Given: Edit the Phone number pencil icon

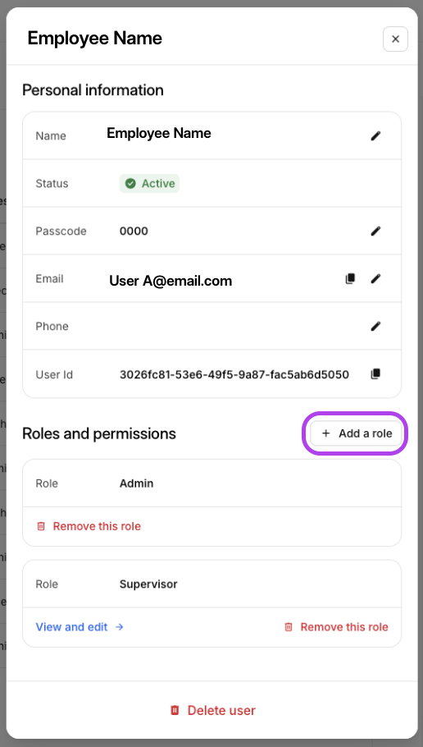Looking at the screenshot, I should [375, 327].
